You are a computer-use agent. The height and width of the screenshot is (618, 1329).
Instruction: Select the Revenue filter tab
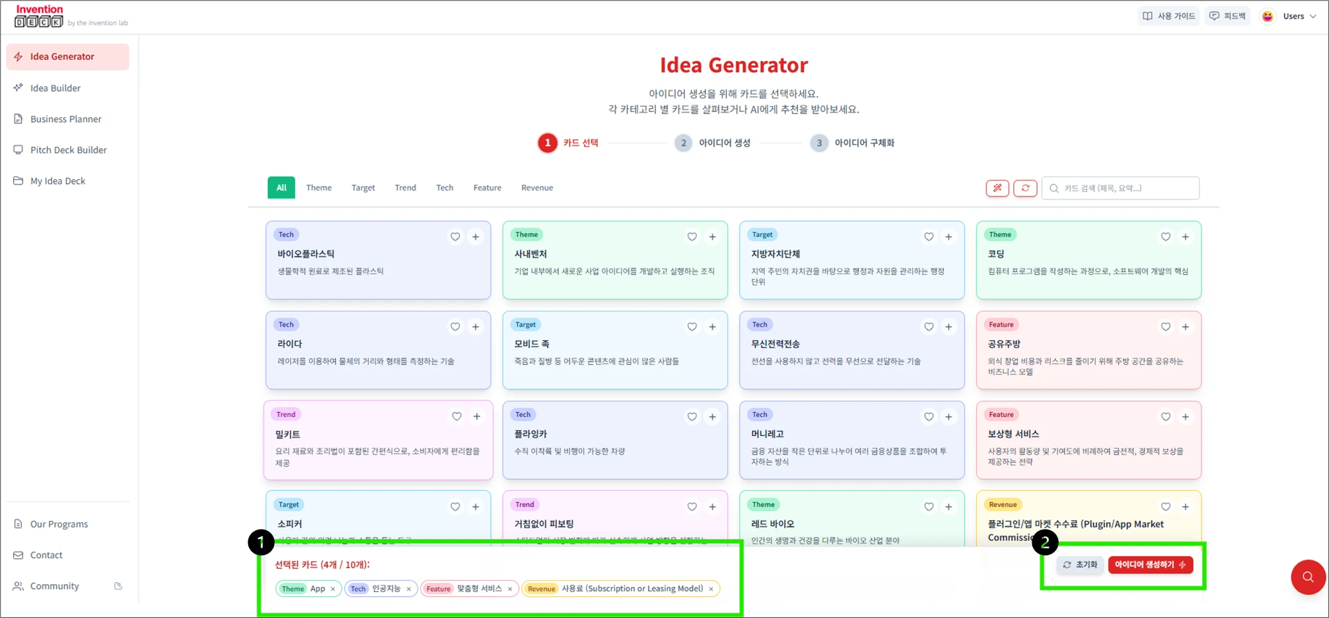tap(536, 188)
